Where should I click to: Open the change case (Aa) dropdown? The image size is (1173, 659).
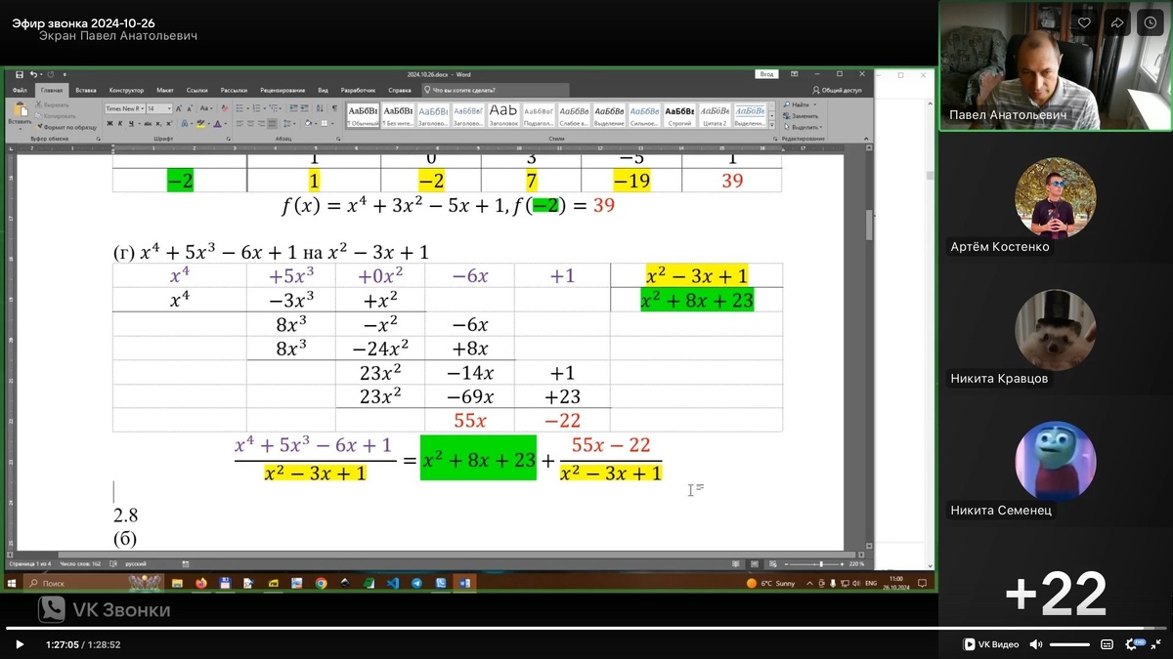tap(205, 108)
